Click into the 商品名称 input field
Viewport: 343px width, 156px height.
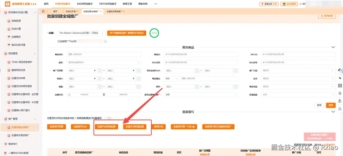click(104, 54)
